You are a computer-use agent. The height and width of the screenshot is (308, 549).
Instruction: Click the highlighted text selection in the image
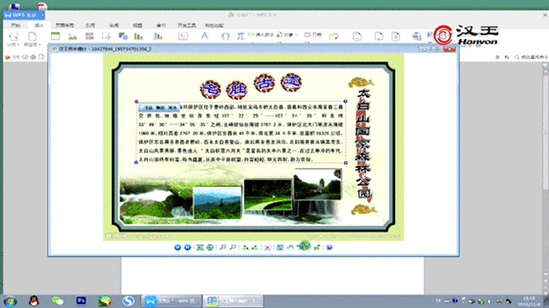(x=159, y=108)
